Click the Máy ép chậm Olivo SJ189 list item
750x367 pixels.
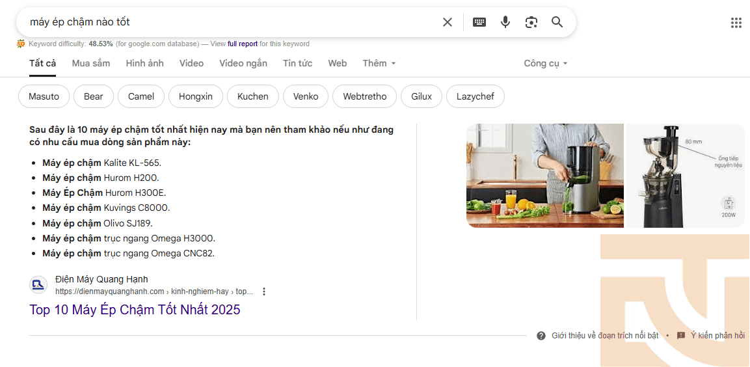pos(98,223)
